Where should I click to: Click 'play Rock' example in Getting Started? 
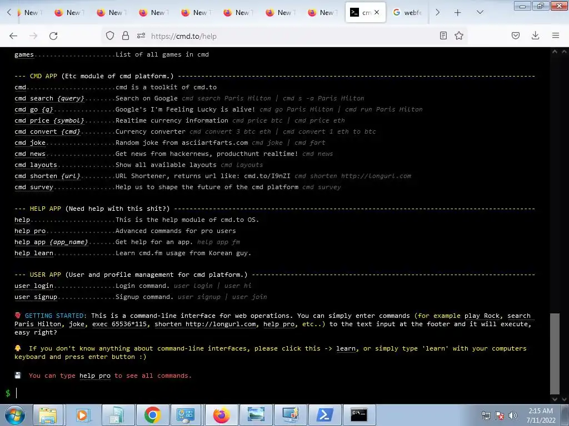482,316
